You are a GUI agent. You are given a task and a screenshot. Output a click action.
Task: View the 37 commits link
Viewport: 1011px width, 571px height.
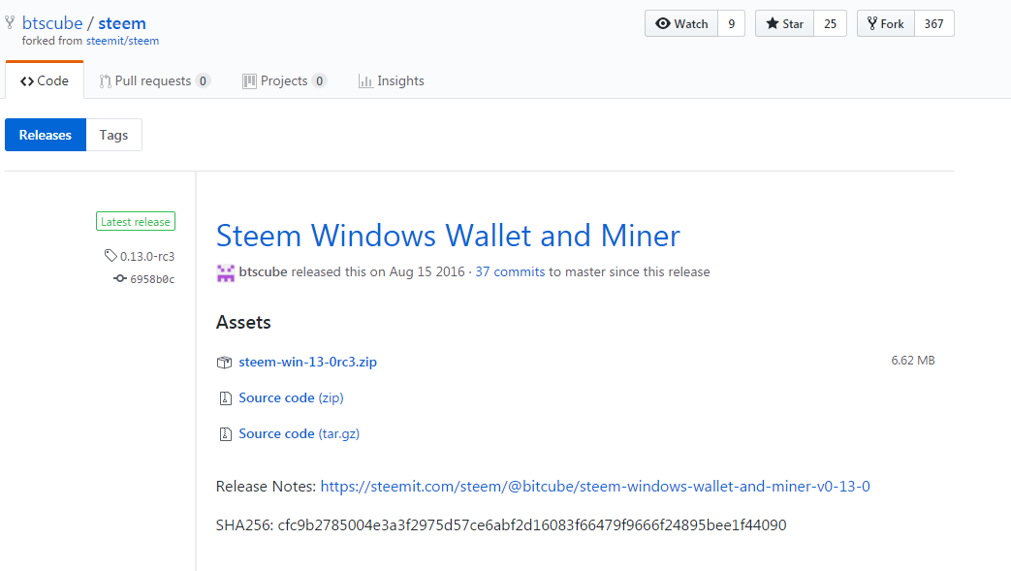click(510, 271)
